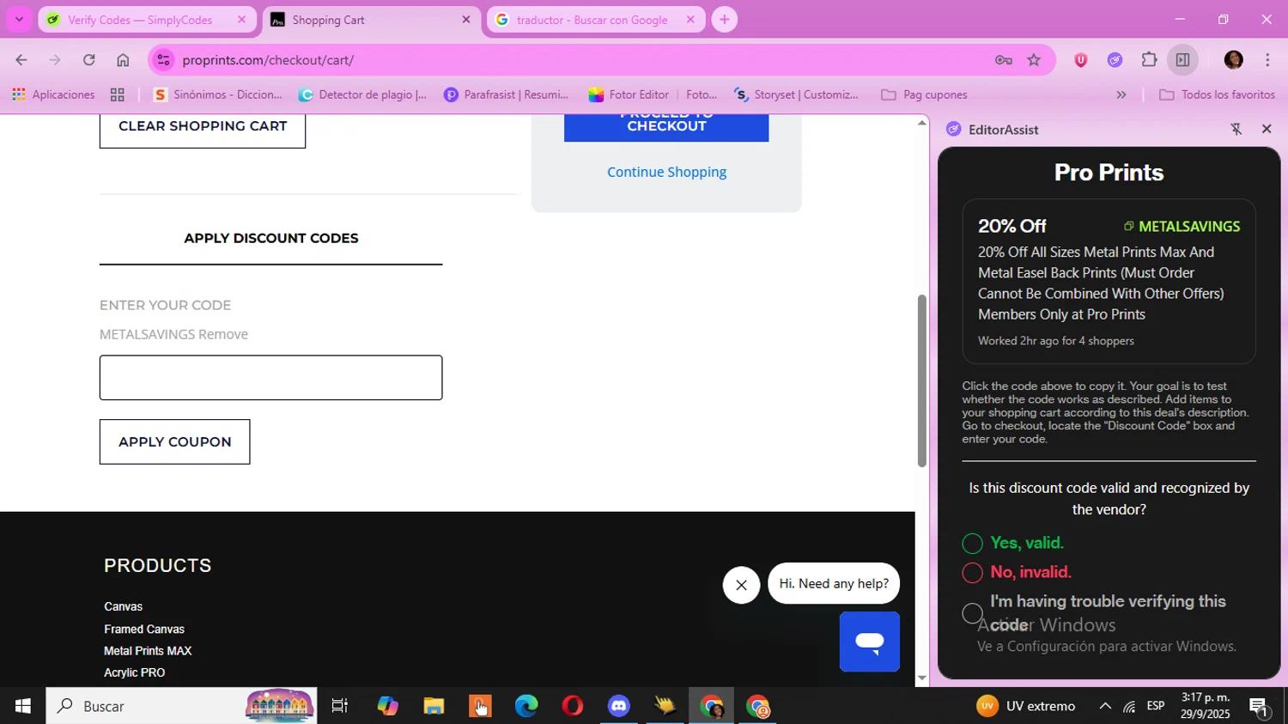1288x724 pixels.
Task: Launch Microsoft Edge from taskbar
Action: (x=526, y=706)
